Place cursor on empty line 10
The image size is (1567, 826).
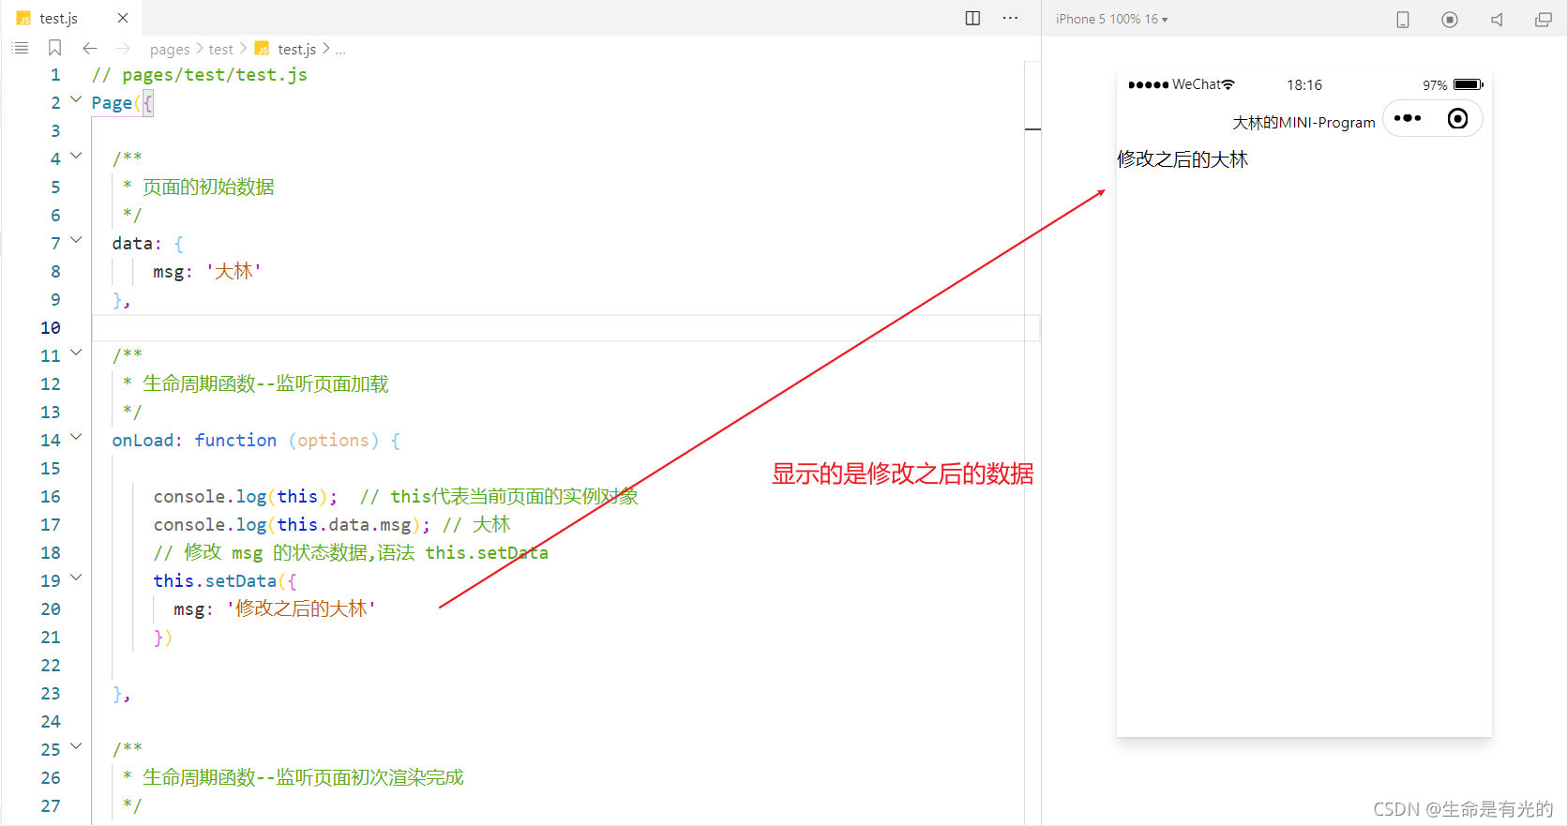565,327
